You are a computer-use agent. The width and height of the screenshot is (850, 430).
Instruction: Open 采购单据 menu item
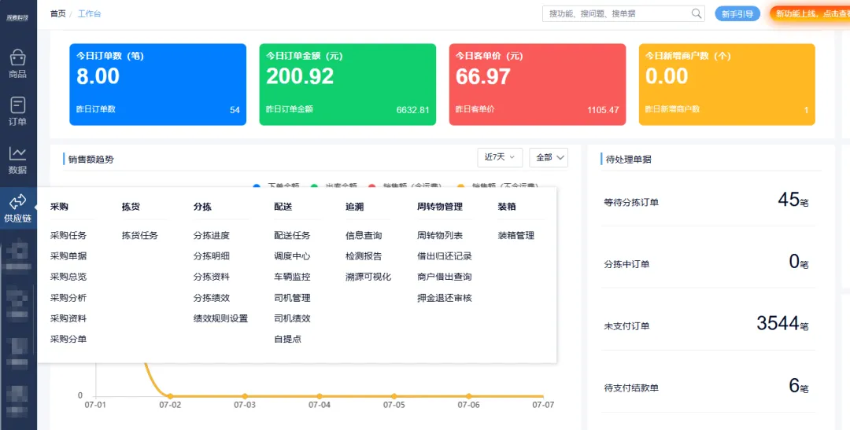[68, 256]
